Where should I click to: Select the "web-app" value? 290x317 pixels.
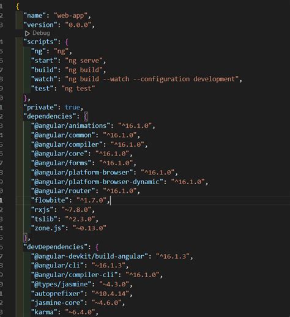tap(71, 15)
